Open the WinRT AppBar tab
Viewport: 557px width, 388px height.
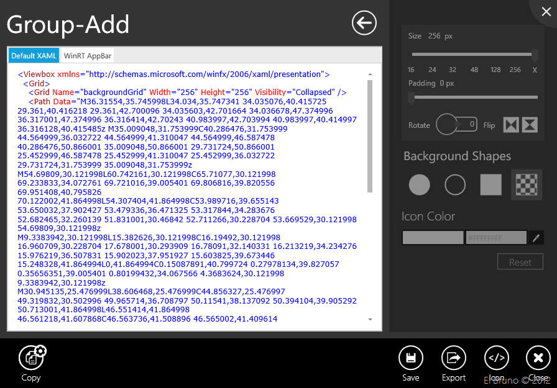click(88, 56)
